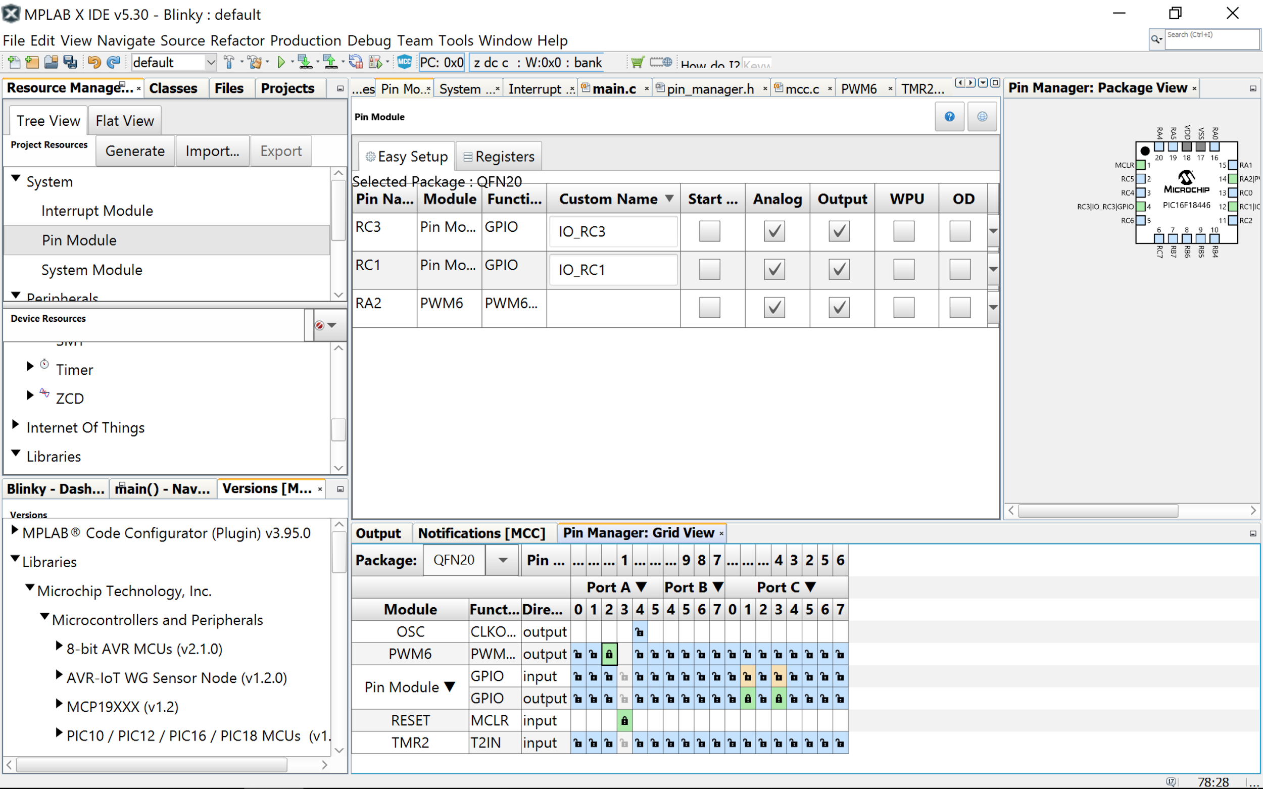
Task: Toggle the Analog checkbox for RC3
Action: pyautogui.click(x=774, y=231)
